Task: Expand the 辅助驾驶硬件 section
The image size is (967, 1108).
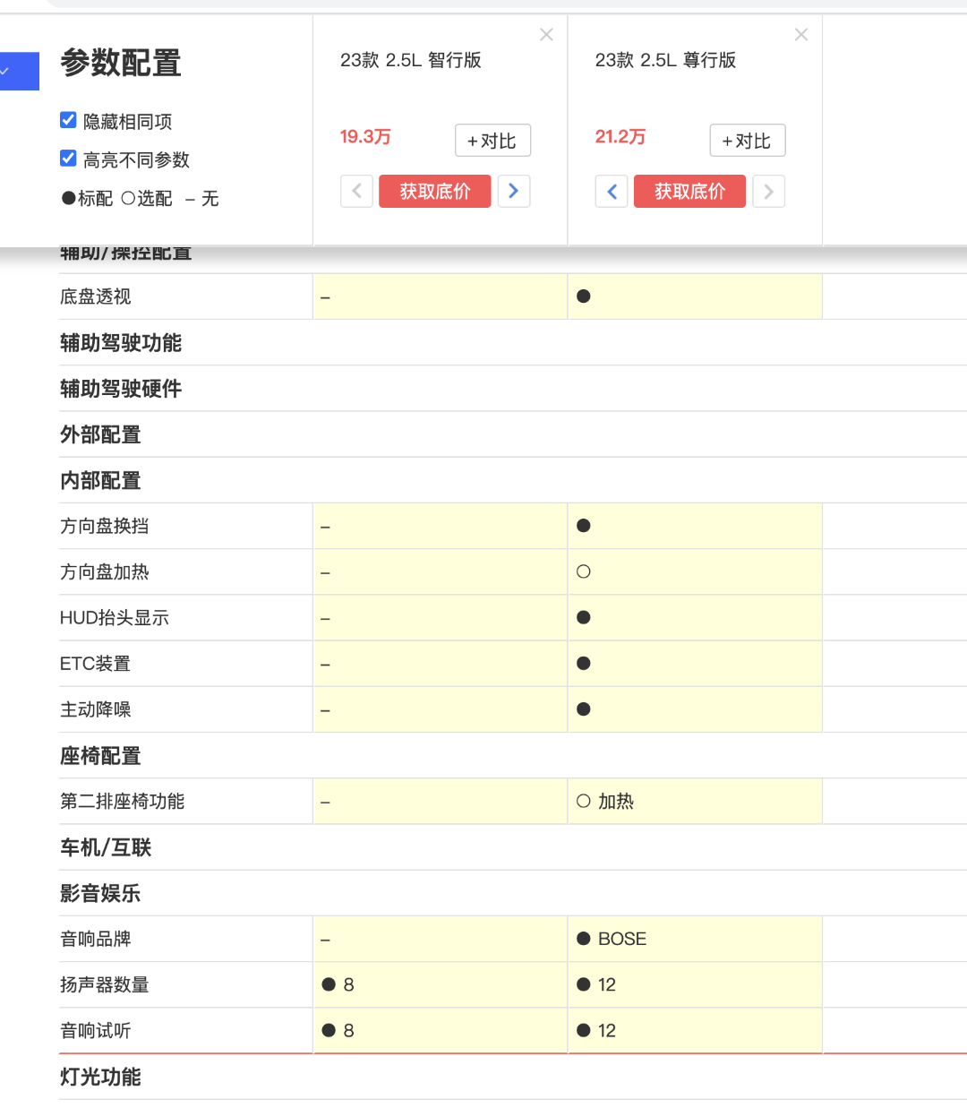Action: [x=121, y=389]
